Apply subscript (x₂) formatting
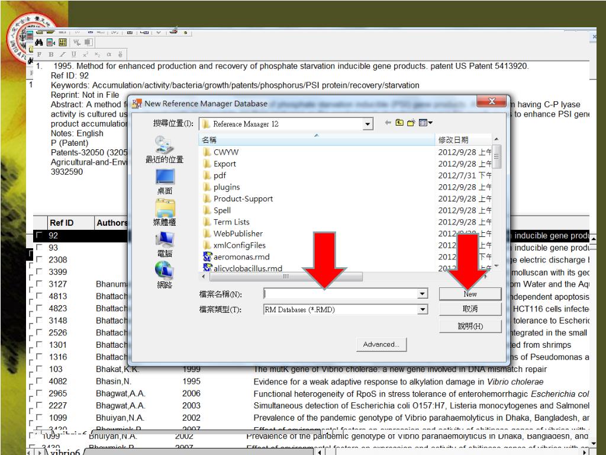 [97, 55]
